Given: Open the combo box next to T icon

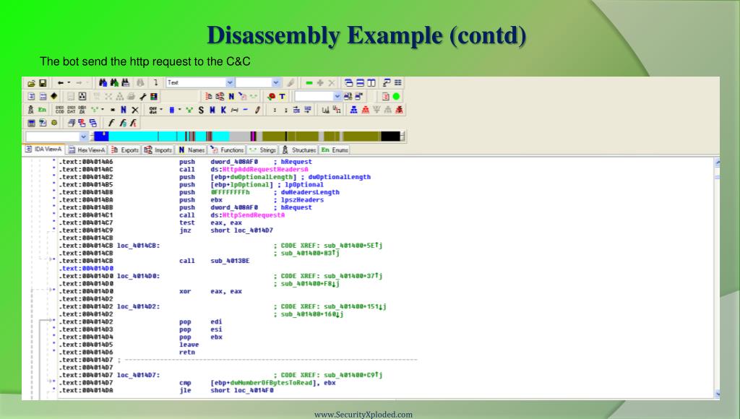Looking at the screenshot, I should coord(337,96).
